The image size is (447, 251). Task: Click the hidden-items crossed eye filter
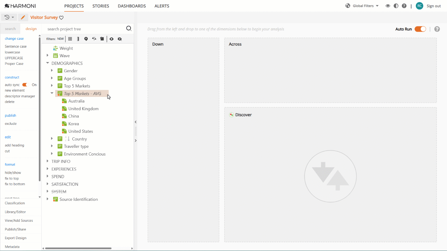(x=120, y=39)
